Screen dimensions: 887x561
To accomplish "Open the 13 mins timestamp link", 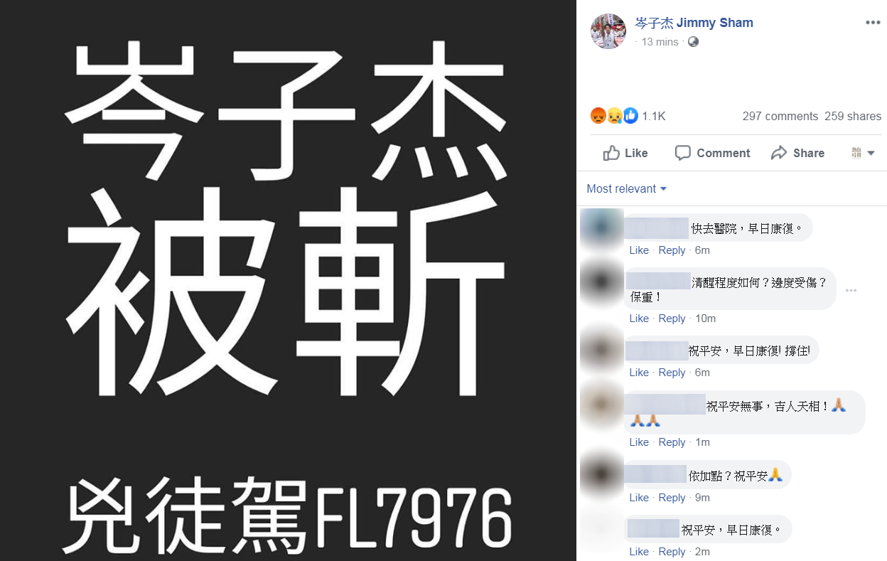I will coord(660,42).
